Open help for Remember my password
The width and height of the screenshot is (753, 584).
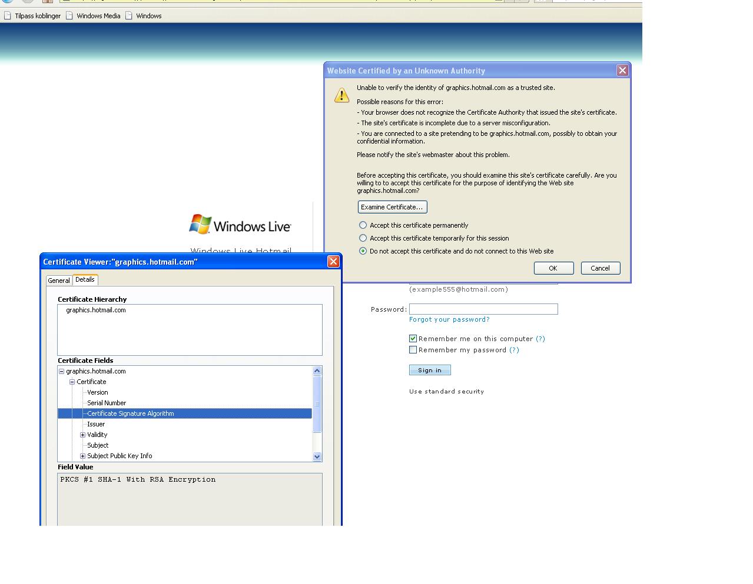tap(514, 350)
